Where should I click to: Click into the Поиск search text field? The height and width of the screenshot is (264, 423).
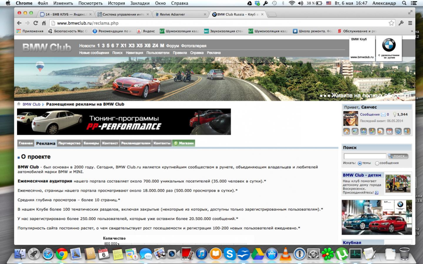tap(365, 156)
